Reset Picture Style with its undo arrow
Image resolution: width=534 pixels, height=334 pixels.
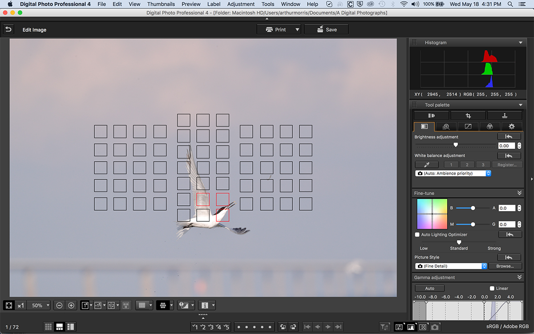(509, 257)
